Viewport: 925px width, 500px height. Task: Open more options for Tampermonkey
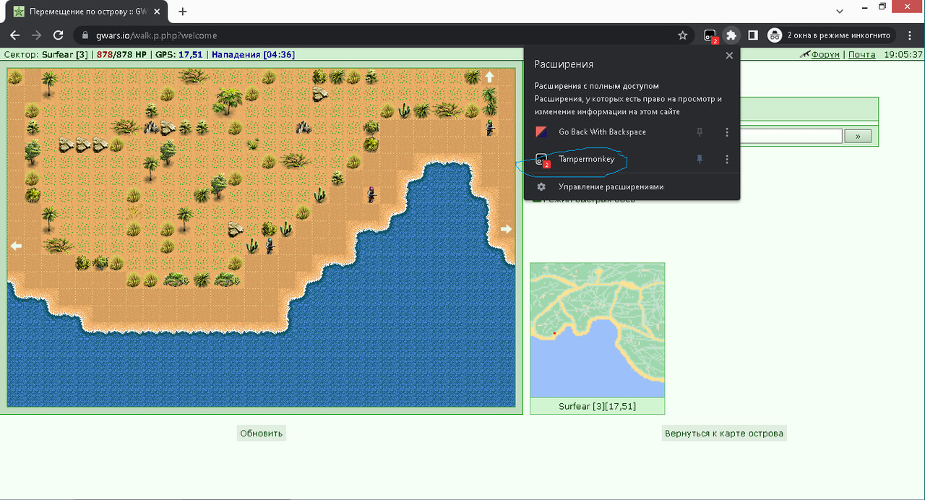tap(727, 160)
